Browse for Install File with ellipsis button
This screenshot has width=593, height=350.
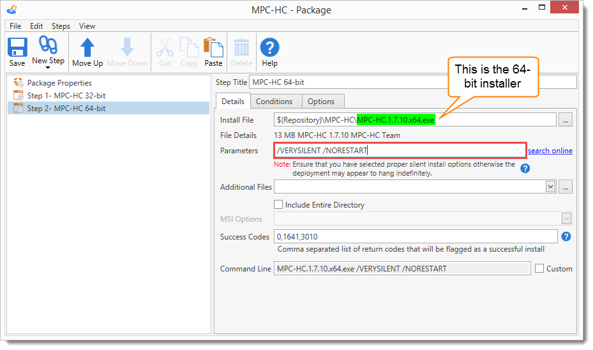pyautogui.click(x=566, y=120)
